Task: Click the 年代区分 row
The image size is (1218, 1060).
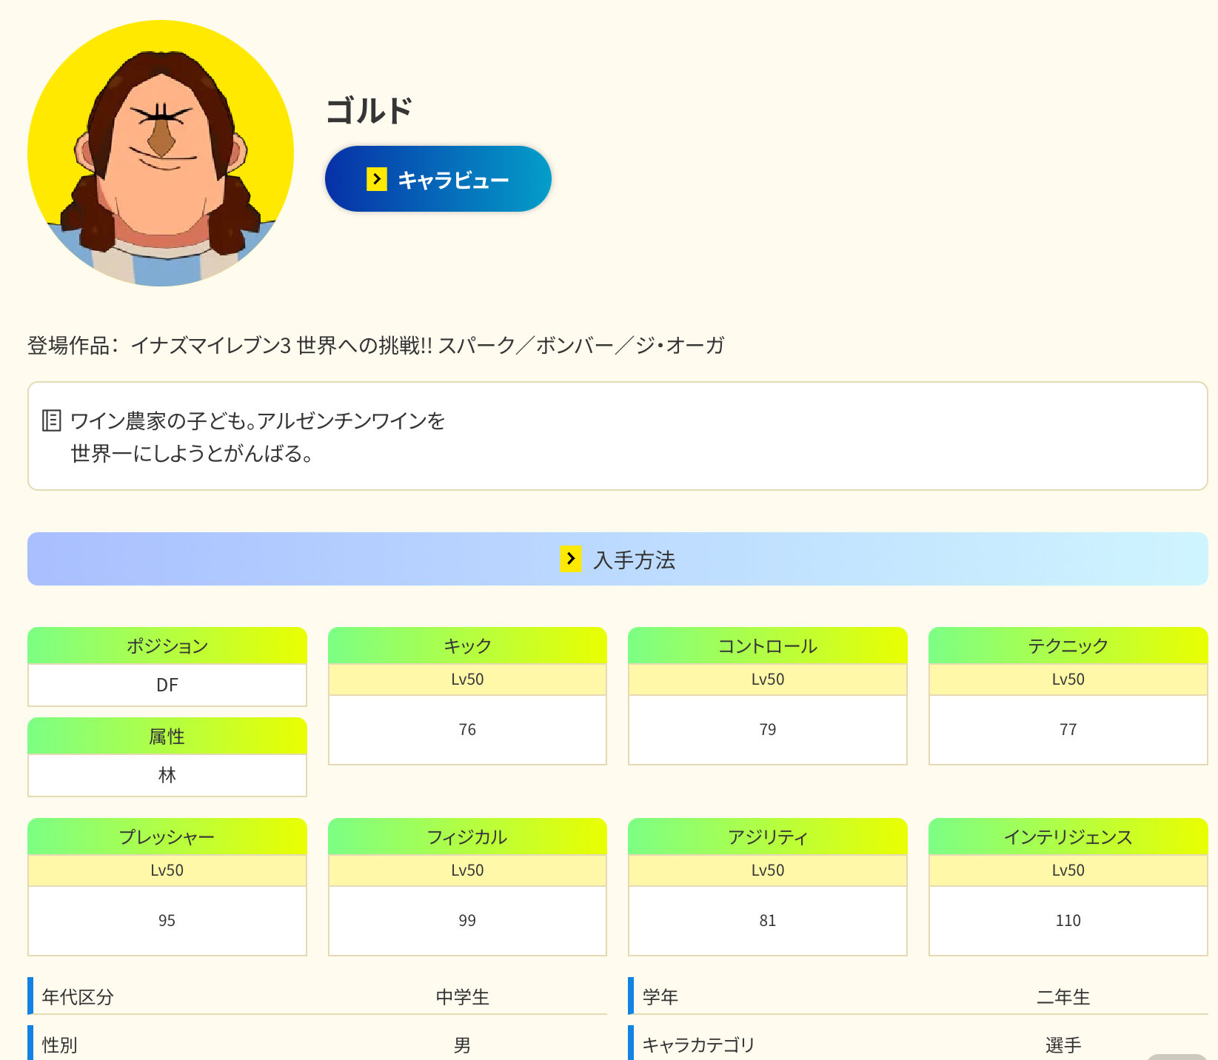Action: [x=317, y=996]
